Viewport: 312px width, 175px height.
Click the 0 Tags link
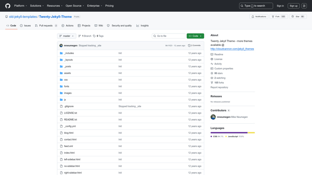click(98, 36)
